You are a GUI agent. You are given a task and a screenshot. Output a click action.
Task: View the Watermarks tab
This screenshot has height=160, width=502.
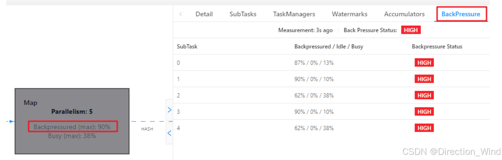[350, 14]
